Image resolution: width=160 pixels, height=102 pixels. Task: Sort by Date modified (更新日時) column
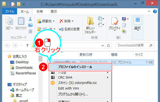[x=86, y=55]
